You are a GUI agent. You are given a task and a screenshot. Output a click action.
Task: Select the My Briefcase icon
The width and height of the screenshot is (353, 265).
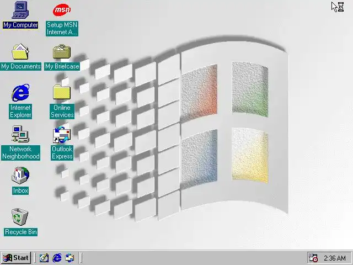tap(62, 52)
